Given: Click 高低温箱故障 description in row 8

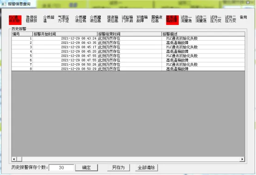Looking at the screenshot, I should pos(177,69).
